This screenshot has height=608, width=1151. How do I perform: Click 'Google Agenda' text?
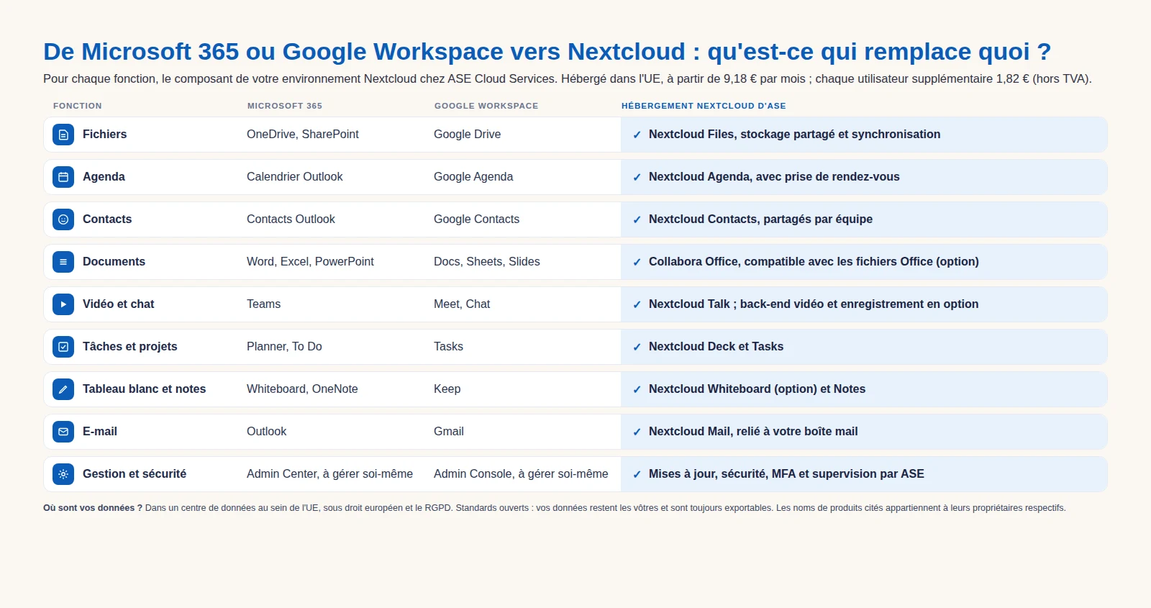pyautogui.click(x=473, y=177)
